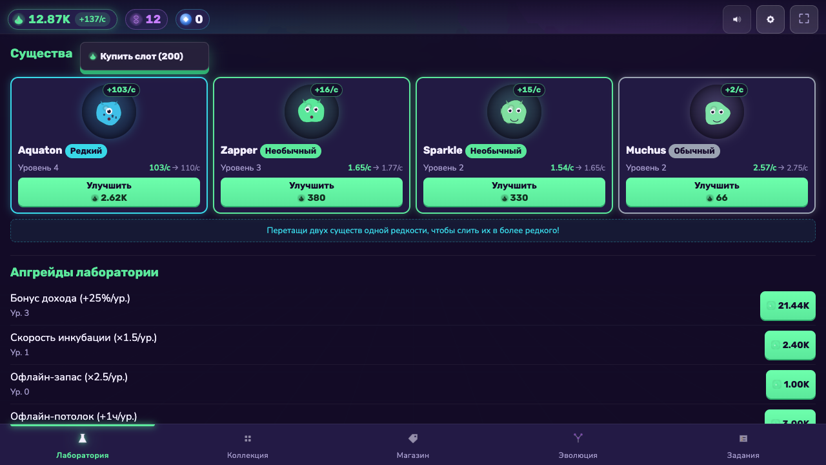Click the Офлайн-потолок row label
826x465 pixels.
(x=74, y=417)
